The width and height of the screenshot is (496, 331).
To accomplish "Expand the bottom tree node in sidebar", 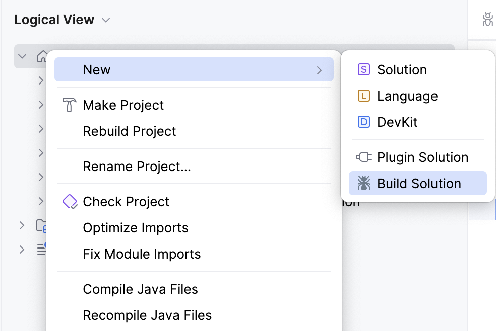I will pyautogui.click(x=22, y=250).
